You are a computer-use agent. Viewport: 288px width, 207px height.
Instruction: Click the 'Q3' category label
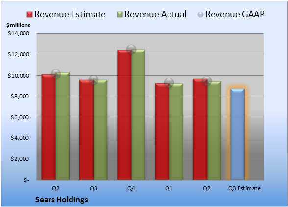pyautogui.click(x=93, y=188)
